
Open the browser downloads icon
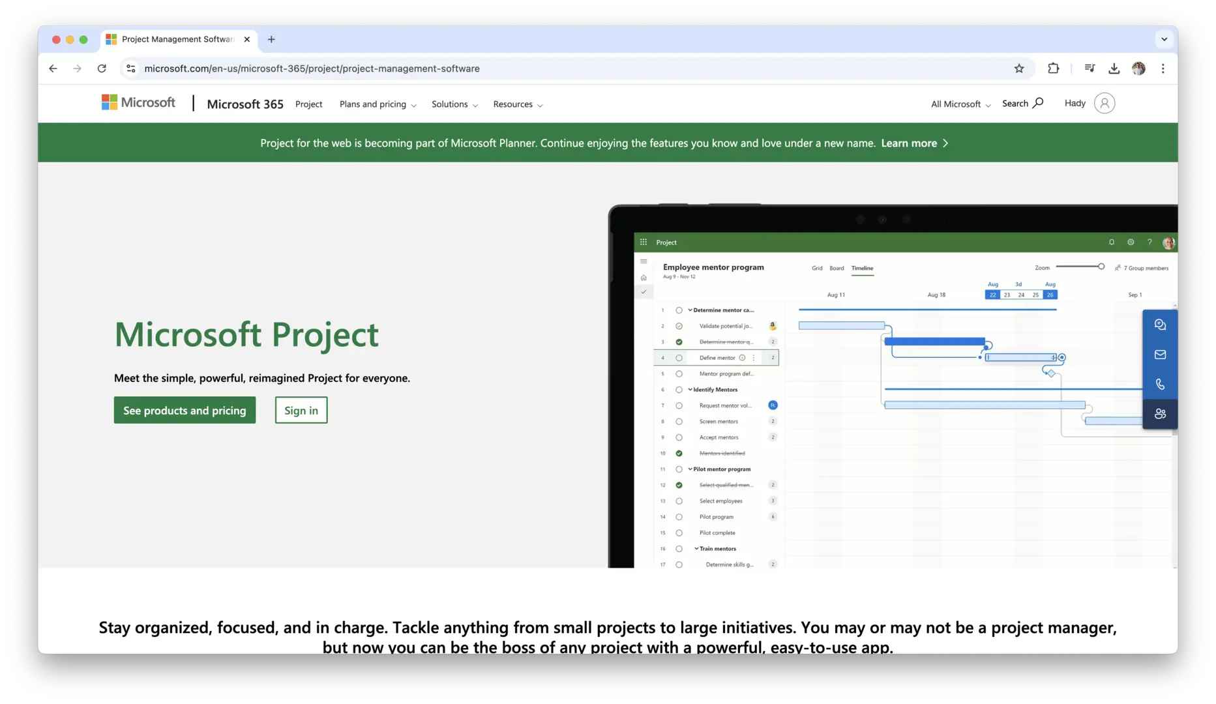(x=1114, y=68)
